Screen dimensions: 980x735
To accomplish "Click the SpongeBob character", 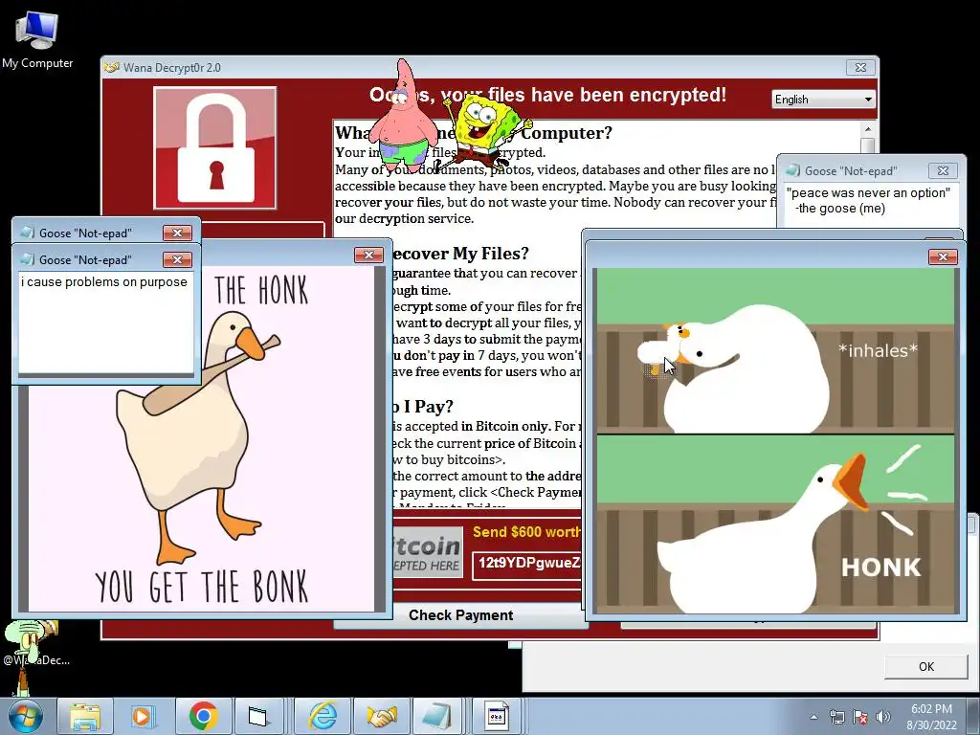I will click(485, 132).
